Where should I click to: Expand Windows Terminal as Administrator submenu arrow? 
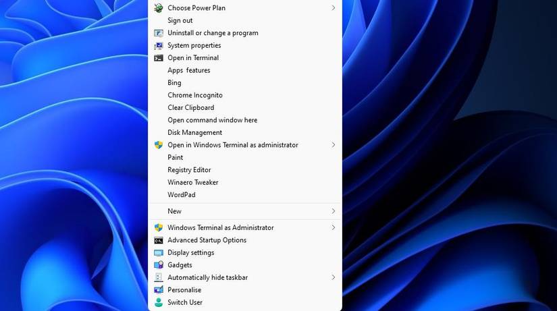[x=334, y=227]
